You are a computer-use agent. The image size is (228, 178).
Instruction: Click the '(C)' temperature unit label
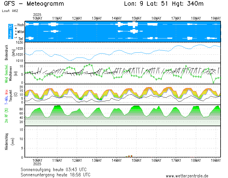tap(16, 95)
